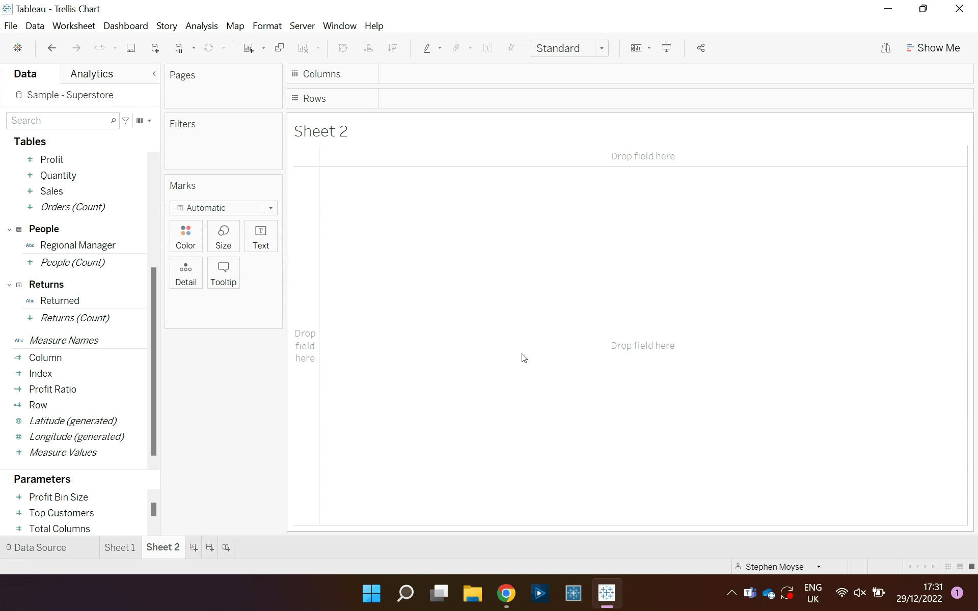Open the Color marks card
The width and height of the screenshot is (978, 611).
click(186, 236)
